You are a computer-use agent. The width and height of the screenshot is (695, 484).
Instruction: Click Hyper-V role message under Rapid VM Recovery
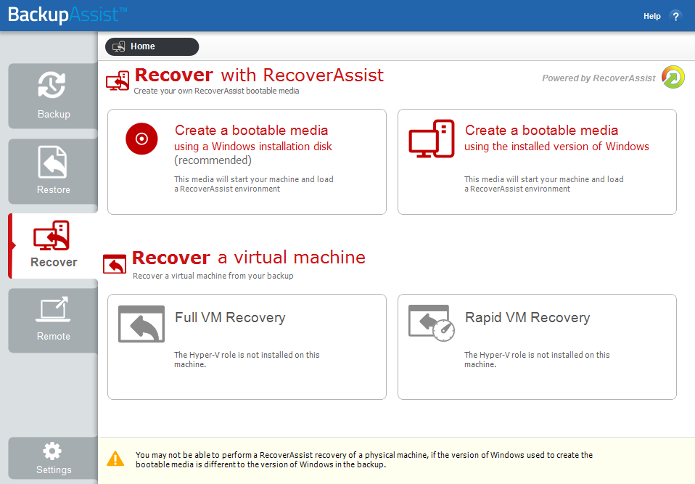coord(537,359)
